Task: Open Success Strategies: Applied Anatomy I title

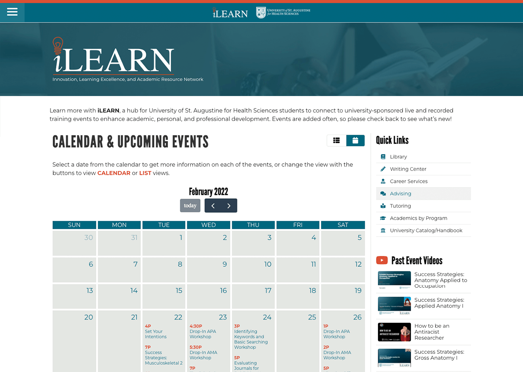Action: click(x=439, y=303)
